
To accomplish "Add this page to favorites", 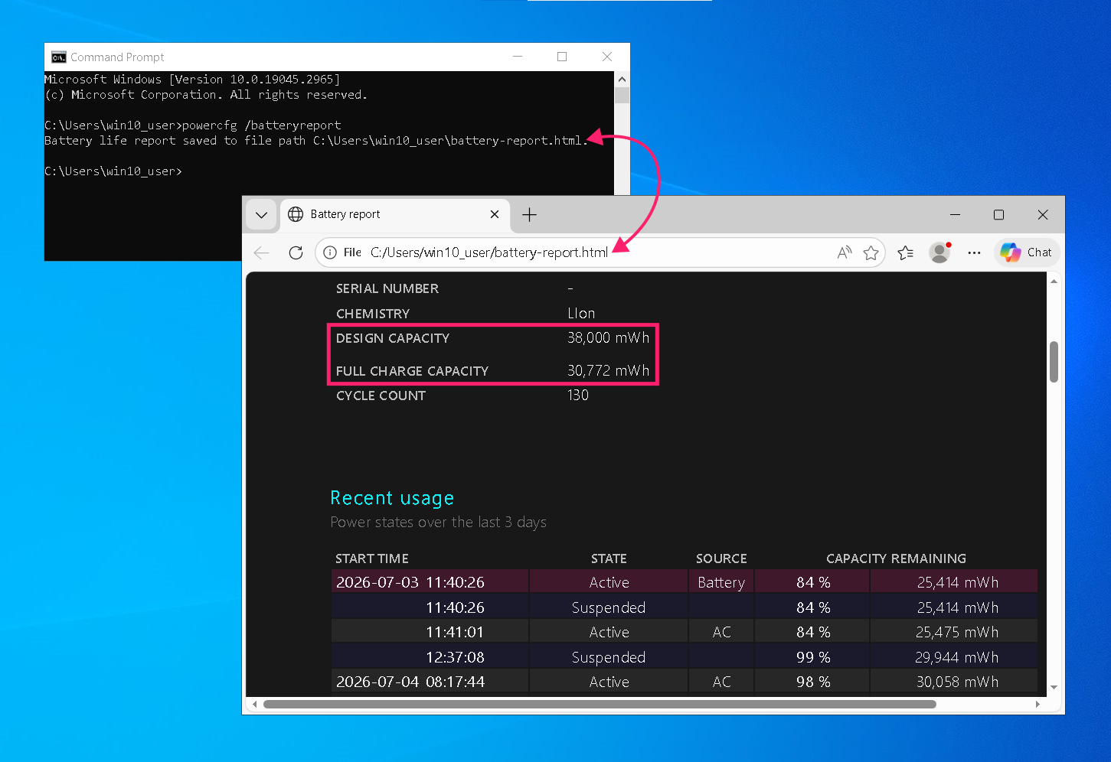I will click(x=871, y=252).
